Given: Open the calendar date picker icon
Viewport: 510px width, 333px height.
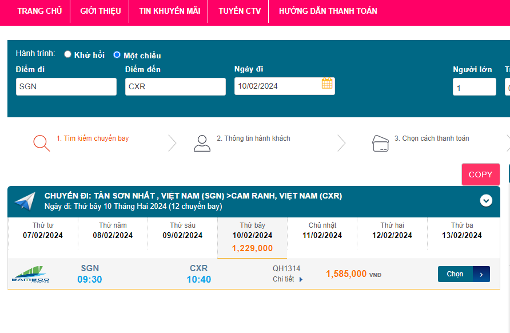Looking at the screenshot, I should click(x=327, y=84).
